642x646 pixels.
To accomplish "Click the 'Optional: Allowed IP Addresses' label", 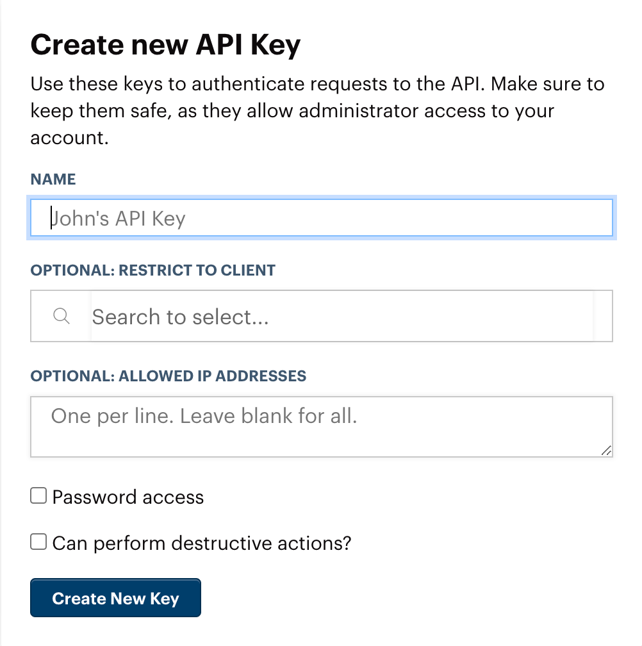I will tap(169, 376).
